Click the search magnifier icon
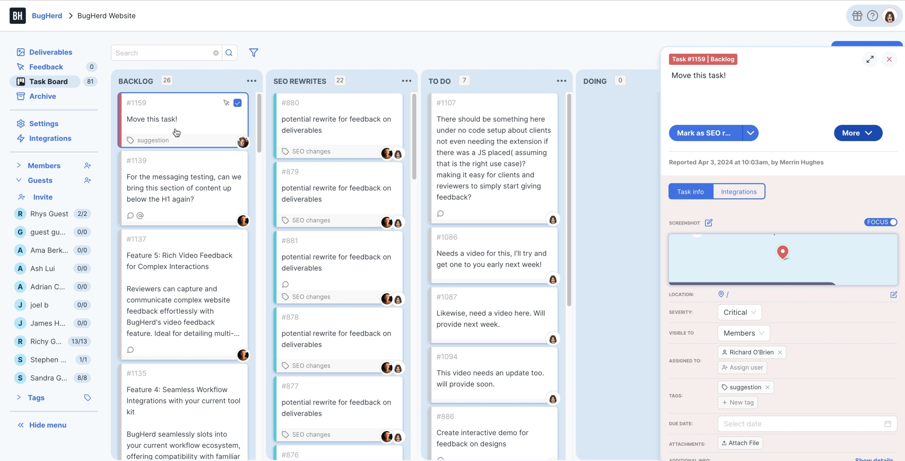The image size is (905, 461). pos(229,53)
